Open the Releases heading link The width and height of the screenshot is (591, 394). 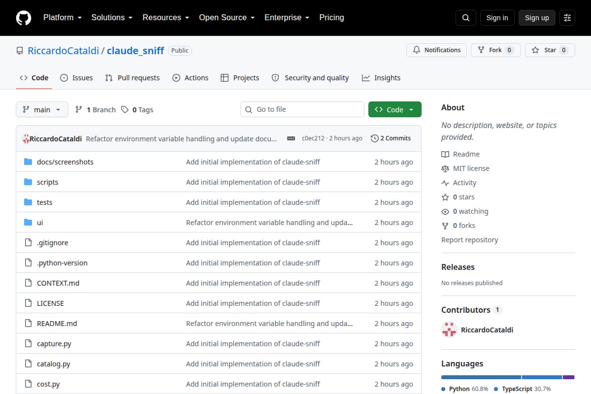(x=458, y=267)
